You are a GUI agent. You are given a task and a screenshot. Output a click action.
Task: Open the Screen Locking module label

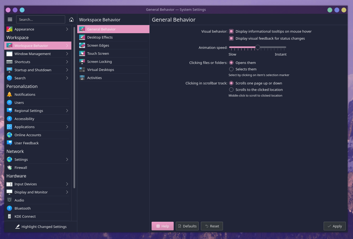pos(99,62)
